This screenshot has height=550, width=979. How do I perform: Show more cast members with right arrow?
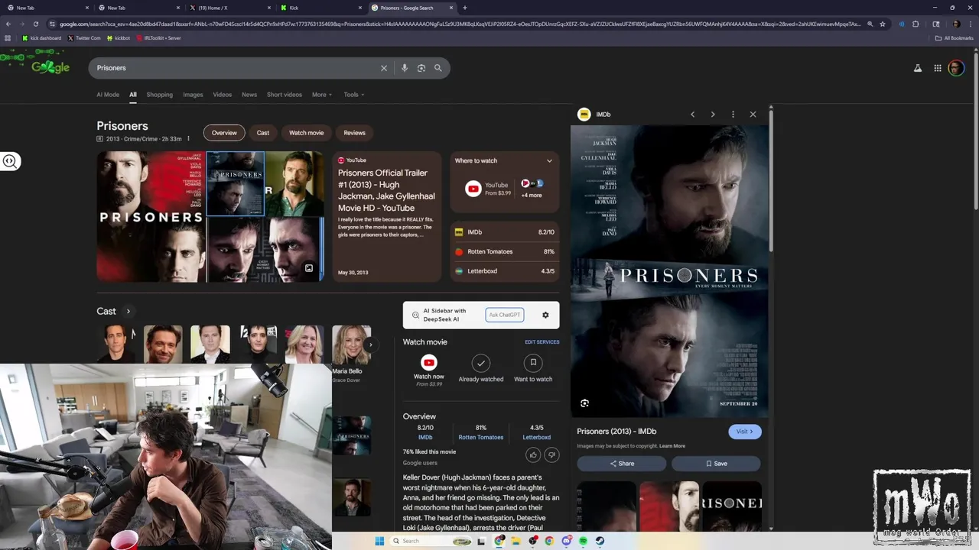point(370,345)
